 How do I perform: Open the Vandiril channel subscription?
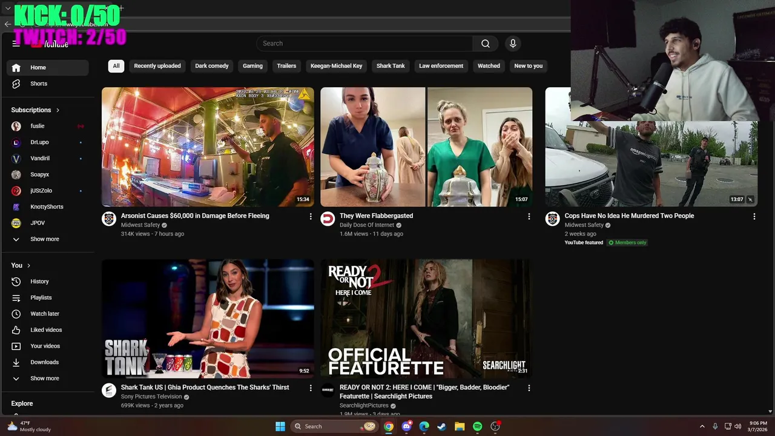tap(48, 159)
